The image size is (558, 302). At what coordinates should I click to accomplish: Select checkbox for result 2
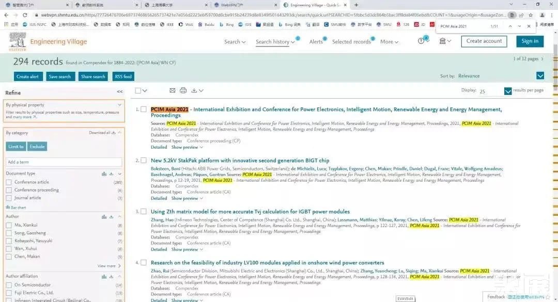pyautogui.click(x=144, y=161)
